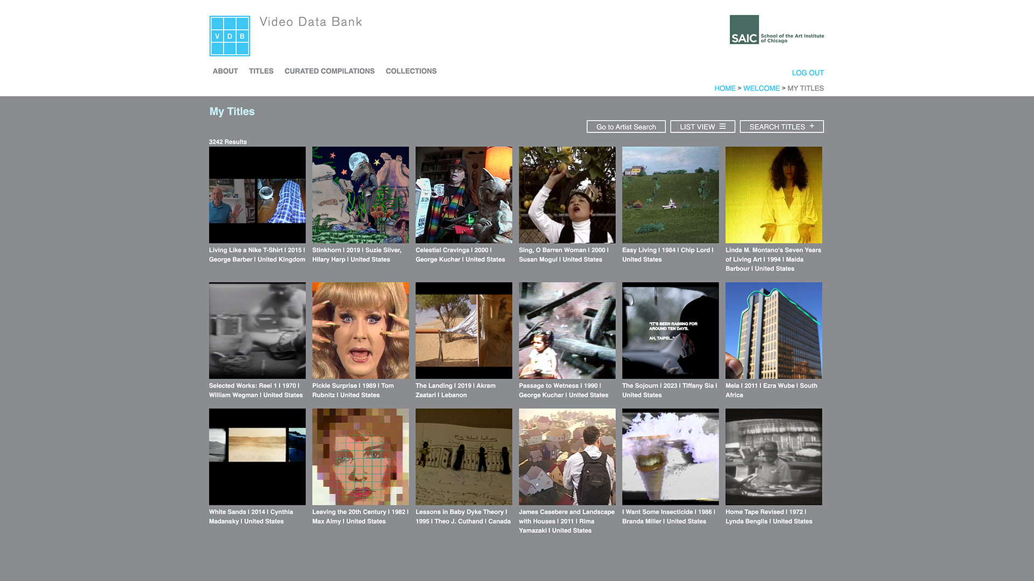Screen dimensions: 1034x581
Task: Click Passage to Wetness caption
Action: (564, 390)
